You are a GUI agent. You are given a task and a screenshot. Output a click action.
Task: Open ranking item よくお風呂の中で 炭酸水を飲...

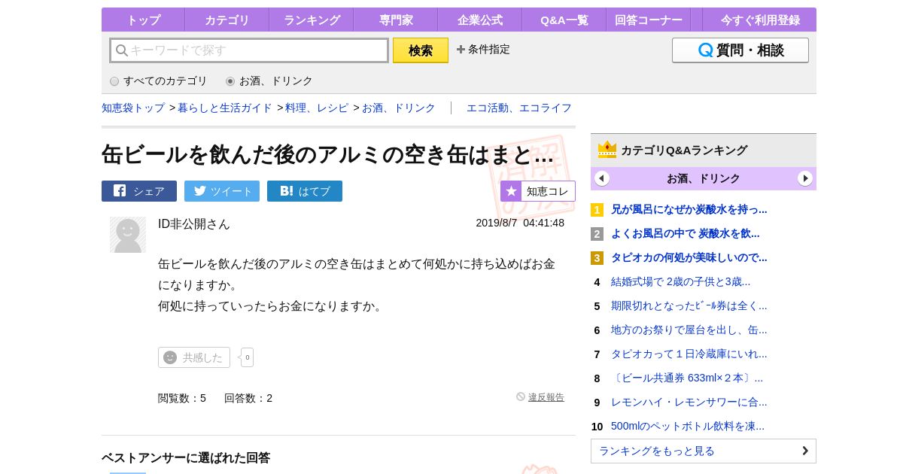(686, 233)
